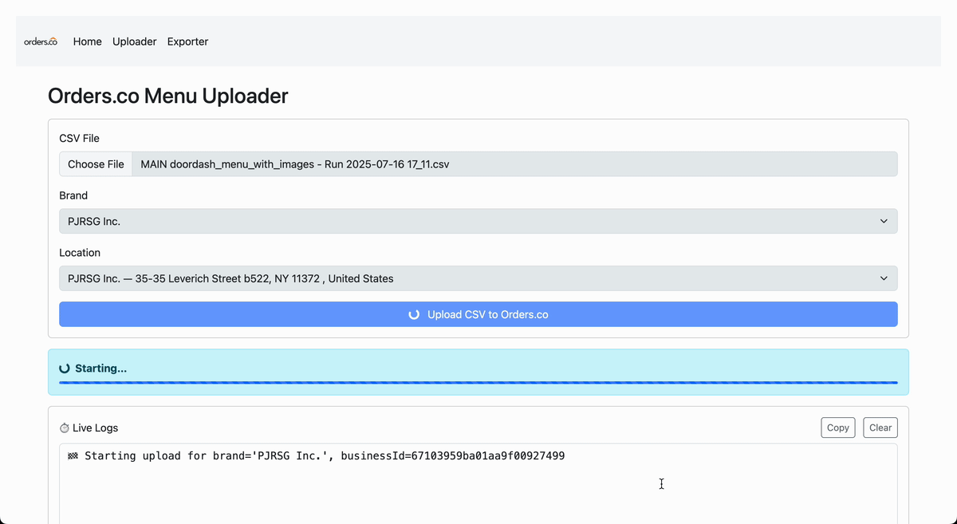Click the animated progress bar under Starting...
This screenshot has width=957, height=524.
click(x=478, y=381)
